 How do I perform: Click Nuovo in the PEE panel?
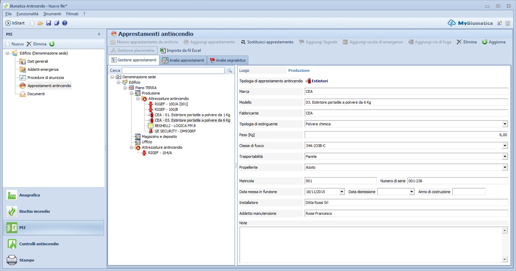click(x=15, y=44)
